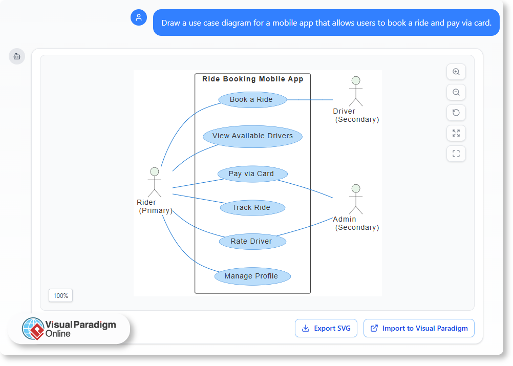The height and width of the screenshot is (366, 513).
Task: Click the fit-to-screen expand icon
Action: point(456,133)
